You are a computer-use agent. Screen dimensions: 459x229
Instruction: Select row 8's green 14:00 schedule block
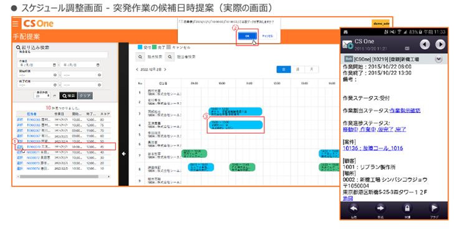point(329,167)
